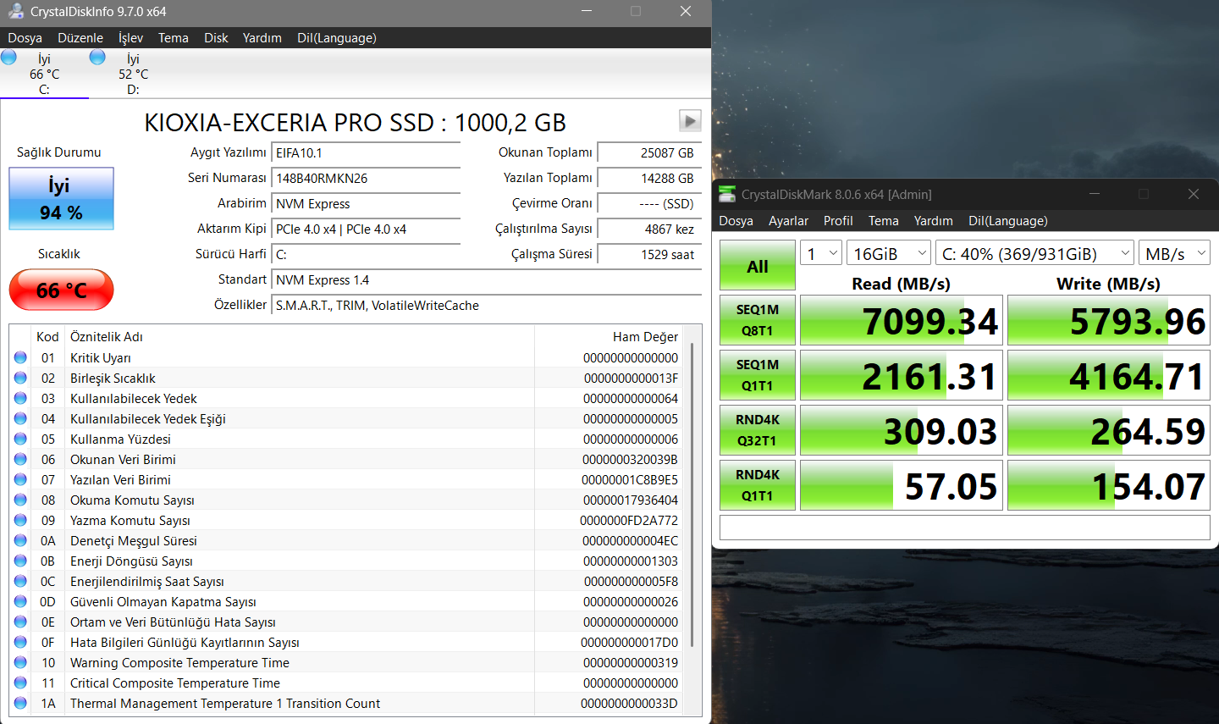The image size is (1219, 724).
Task: Click the empty comment field in CrystalDiskMark
Action: 965,527
